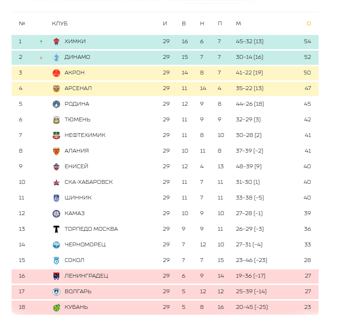Screen dimensions: 345x320
Task: Open the red Акрон logo
Action: 56,73
